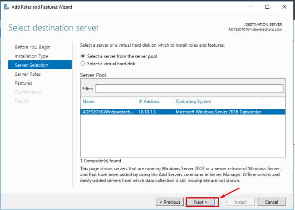Jump to the Features step
The image size is (295, 210).
pyautogui.click(x=24, y=83)
